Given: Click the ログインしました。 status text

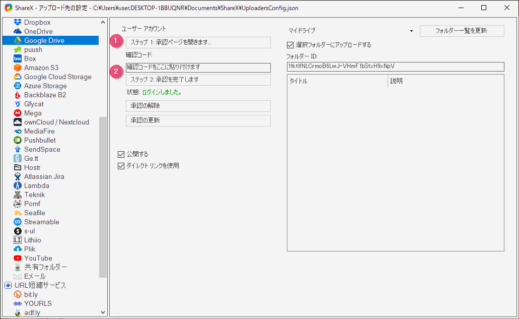Looking at the screenshot, I should click(x=162, y=92).
